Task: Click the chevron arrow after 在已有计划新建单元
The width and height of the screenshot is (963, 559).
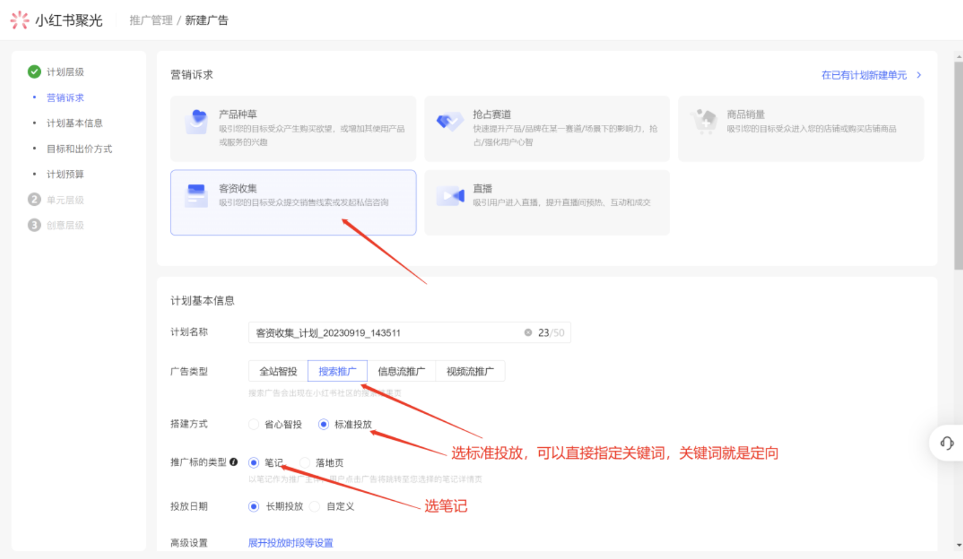Action: click(919, 75)
